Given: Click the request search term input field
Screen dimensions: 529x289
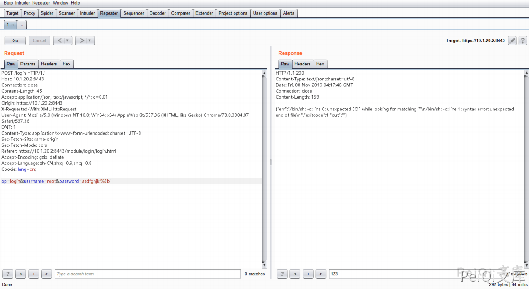Looking at the screenshot, I should 148,274.
